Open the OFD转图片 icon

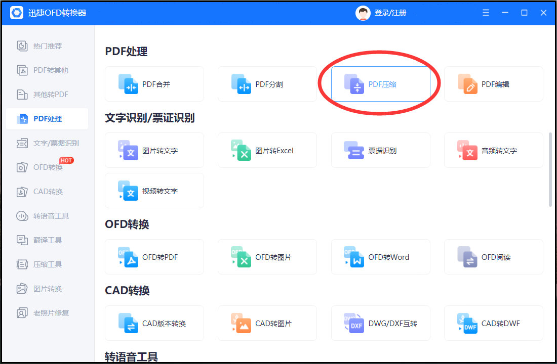(x=241, y=257)
